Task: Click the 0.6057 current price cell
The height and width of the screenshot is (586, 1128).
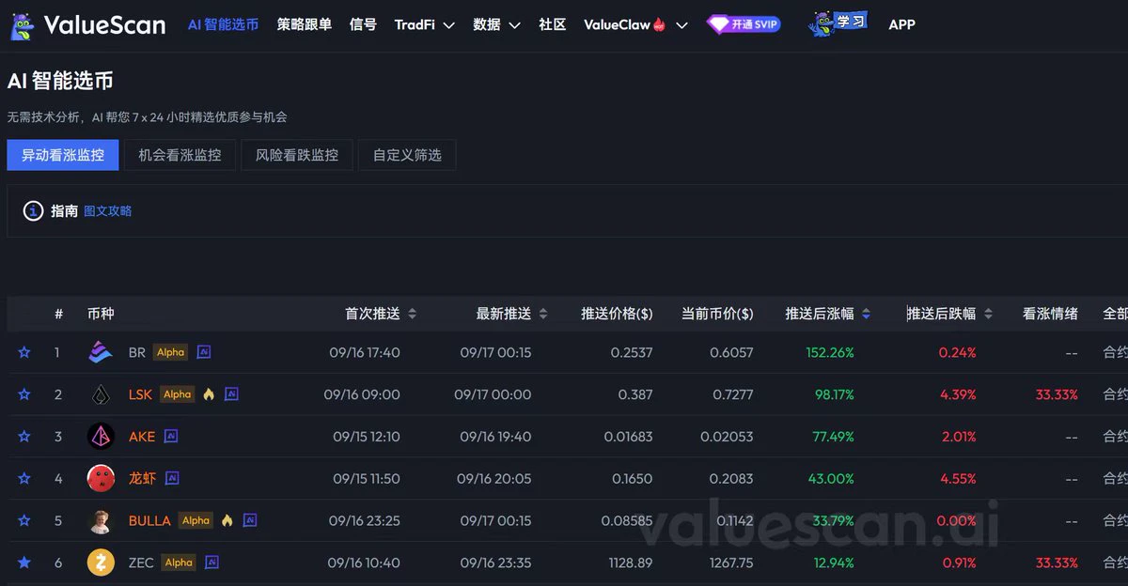Action: pyautogui.click(x=732, y=352)
